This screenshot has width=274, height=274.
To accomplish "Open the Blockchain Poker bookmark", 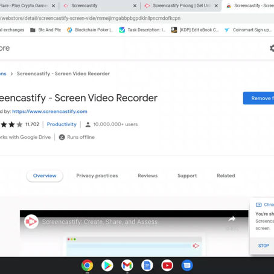I will pos(90,30).
